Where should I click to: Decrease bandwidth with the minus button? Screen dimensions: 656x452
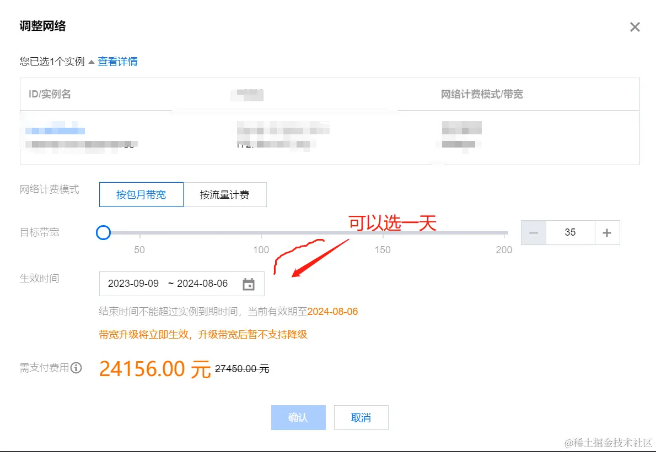(534, 233)
